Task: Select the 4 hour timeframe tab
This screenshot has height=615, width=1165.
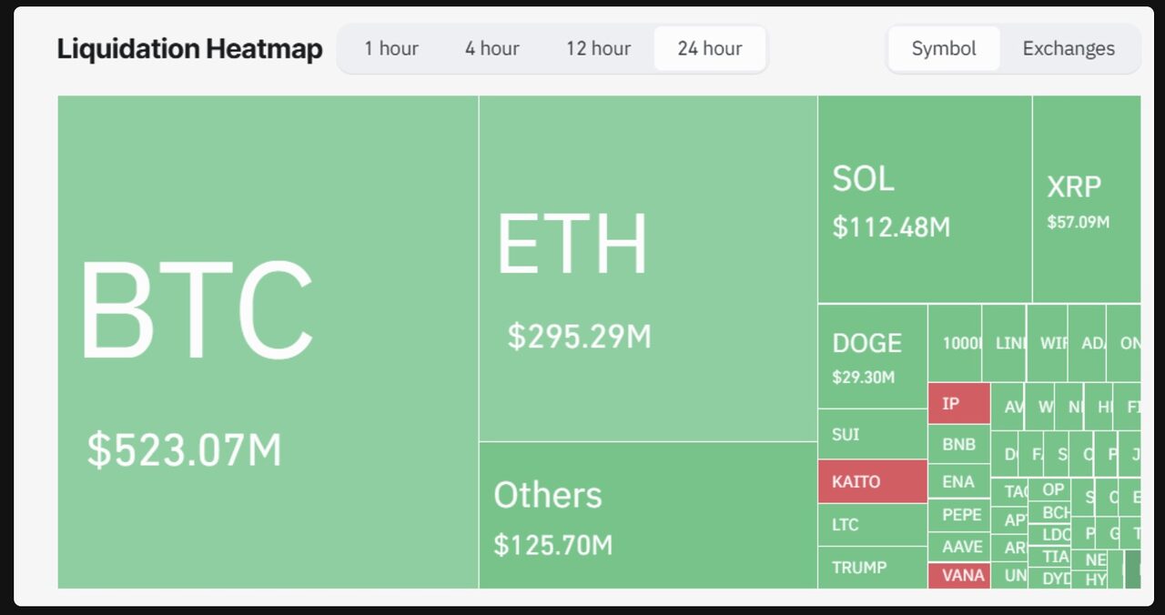Action: [x=491, y=48]
